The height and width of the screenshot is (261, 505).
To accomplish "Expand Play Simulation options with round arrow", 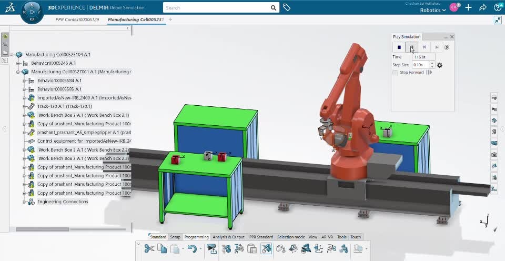I will (x=447, y=47).
